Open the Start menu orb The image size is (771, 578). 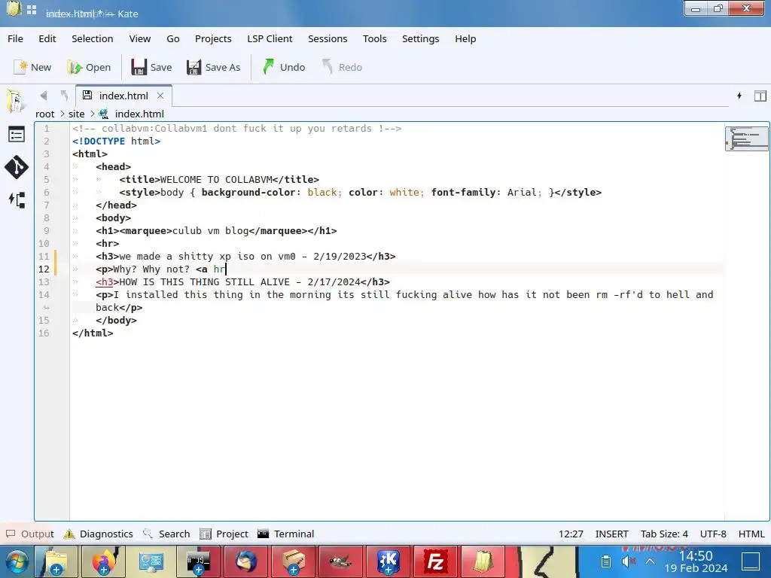pyautogui.click(x=17, y=561)
